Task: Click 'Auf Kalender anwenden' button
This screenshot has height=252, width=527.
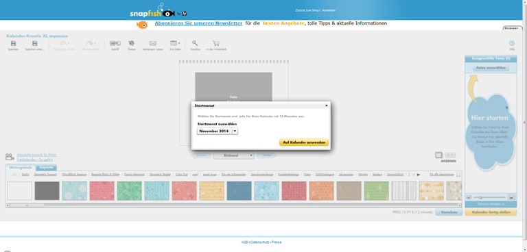Action: click(x=304, y=142)
